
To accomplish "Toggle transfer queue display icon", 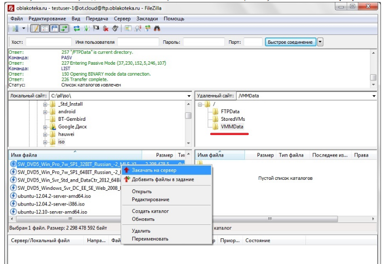I will 64,29.
